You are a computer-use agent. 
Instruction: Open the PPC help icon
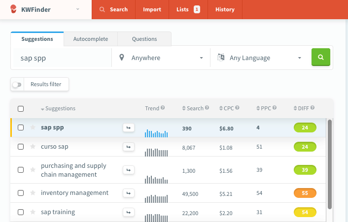click(275, 108)
